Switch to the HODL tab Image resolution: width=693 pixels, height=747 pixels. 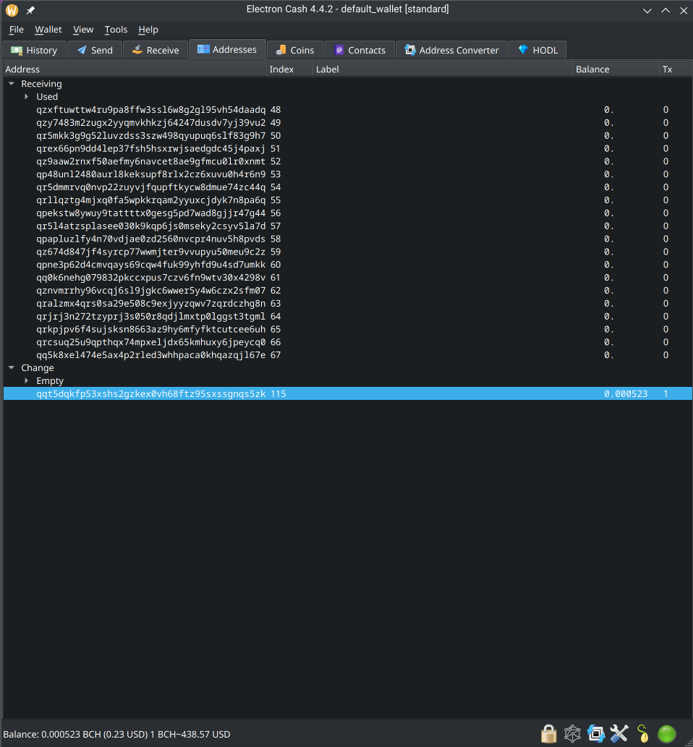538,50
